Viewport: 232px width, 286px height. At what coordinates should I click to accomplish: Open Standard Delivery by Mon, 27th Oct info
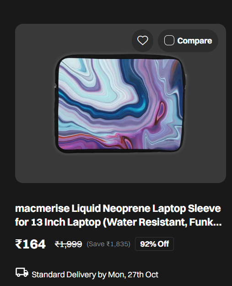[x=95, y=275]
